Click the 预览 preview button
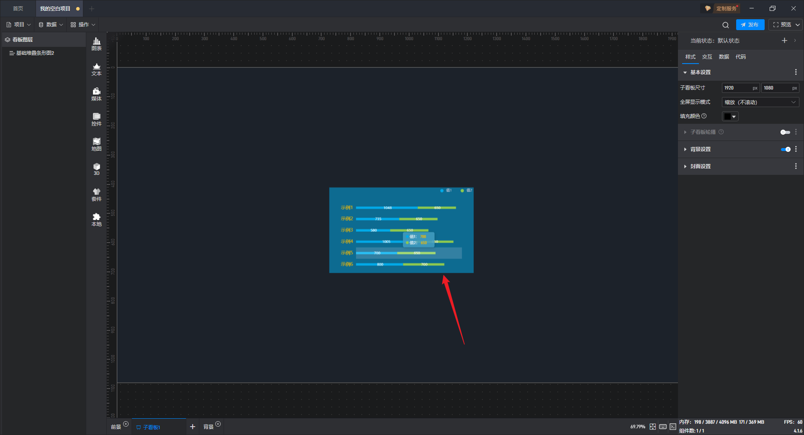Screen dimensions: 804x435 click(782, 25)
